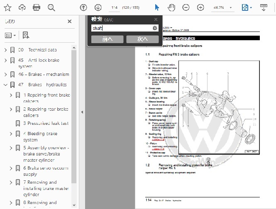Screen dimensions: 276x209
Task: Open the zoom percentage dropdown
Action: [231, 7]
